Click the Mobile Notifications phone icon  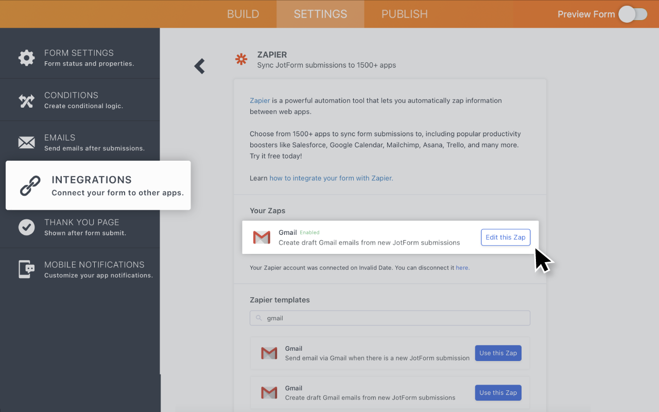[x=27, y=269]
